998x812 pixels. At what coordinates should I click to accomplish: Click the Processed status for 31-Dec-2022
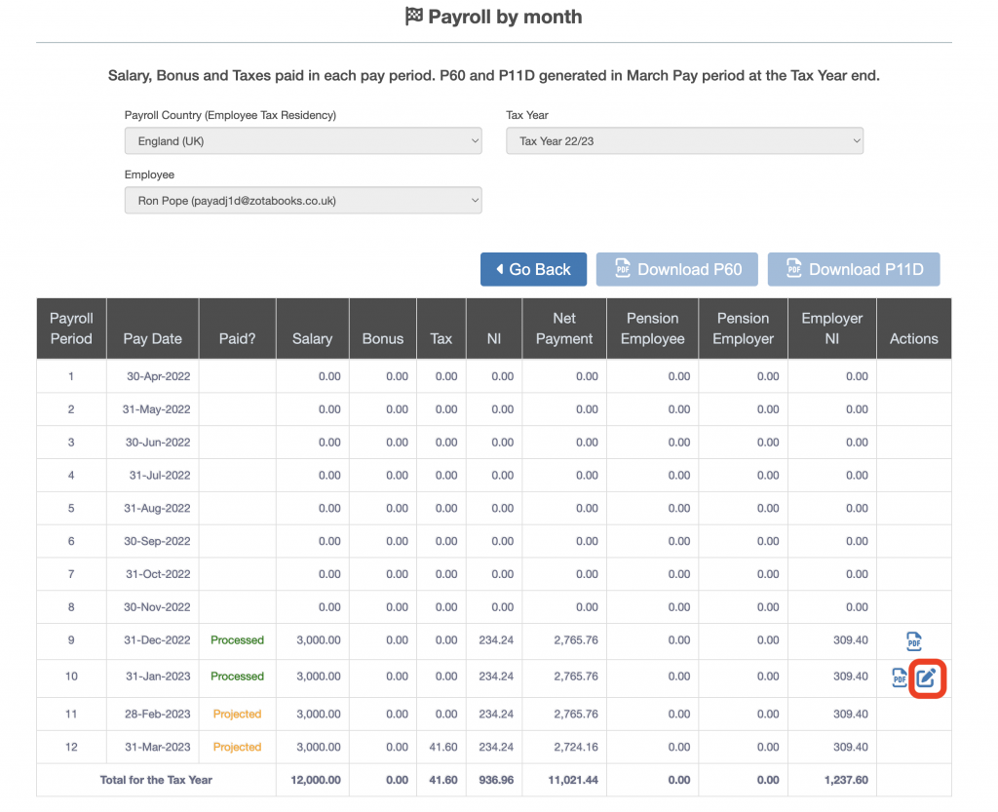pyautogui.click(x=237, y=640)
